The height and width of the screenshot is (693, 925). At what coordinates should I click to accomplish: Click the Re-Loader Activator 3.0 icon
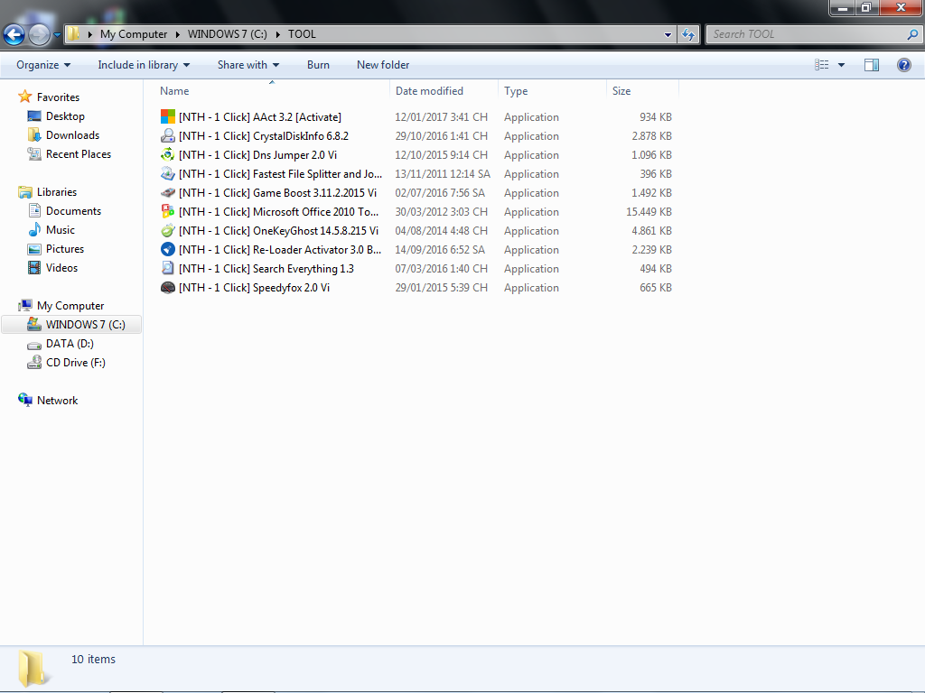point(168,249)
